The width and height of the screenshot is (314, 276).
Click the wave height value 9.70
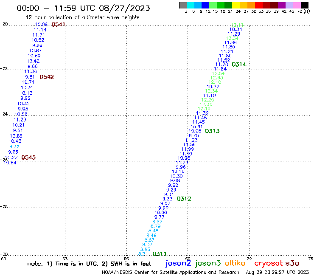[x=194, y=136]
